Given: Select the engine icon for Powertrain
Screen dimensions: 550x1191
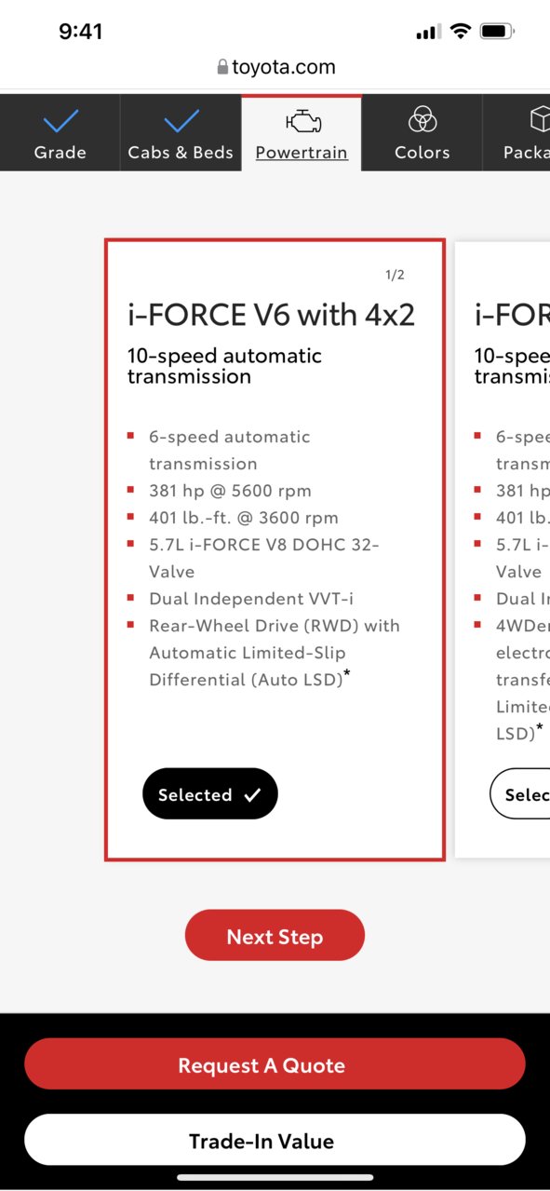Looking at the screenshot, I should click(302, 121).
